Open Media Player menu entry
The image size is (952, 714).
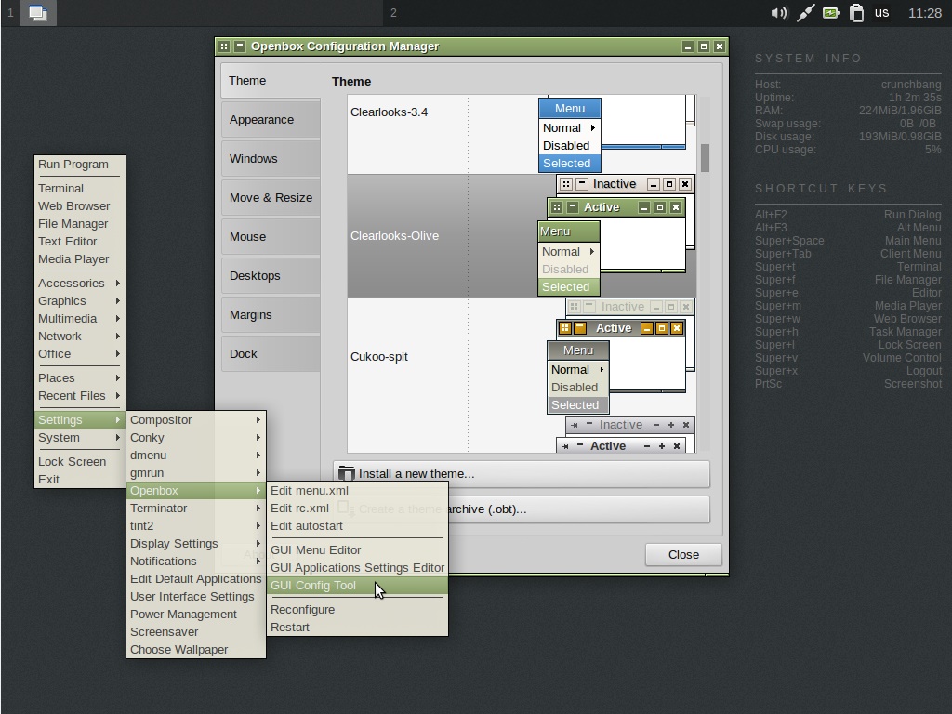coord(80,258)
